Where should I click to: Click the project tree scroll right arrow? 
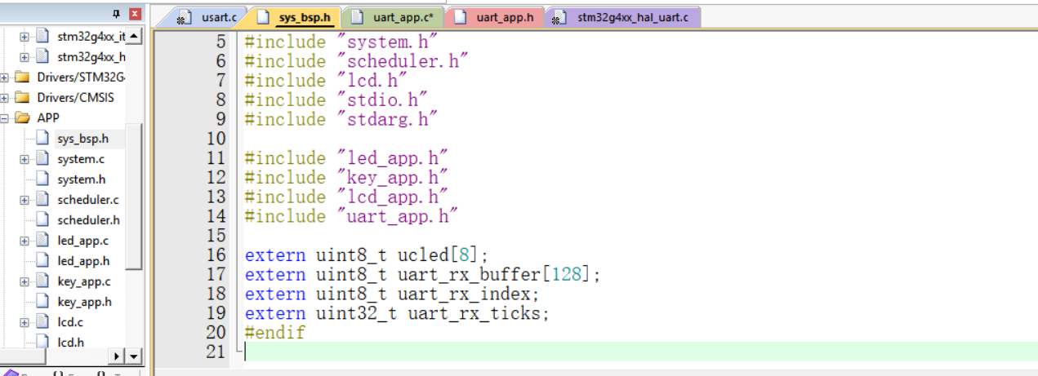coord(118,356)
